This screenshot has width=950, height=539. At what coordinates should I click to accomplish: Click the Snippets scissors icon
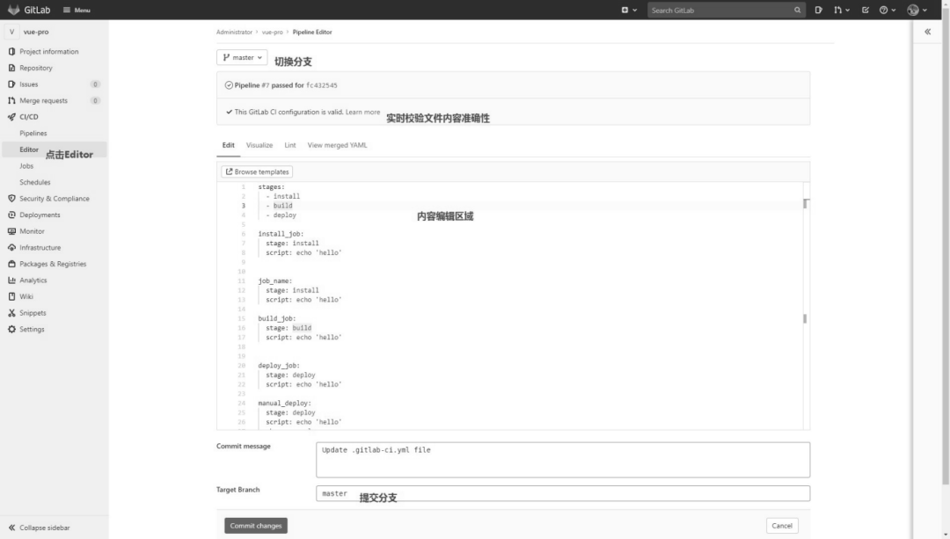[11, 313]
